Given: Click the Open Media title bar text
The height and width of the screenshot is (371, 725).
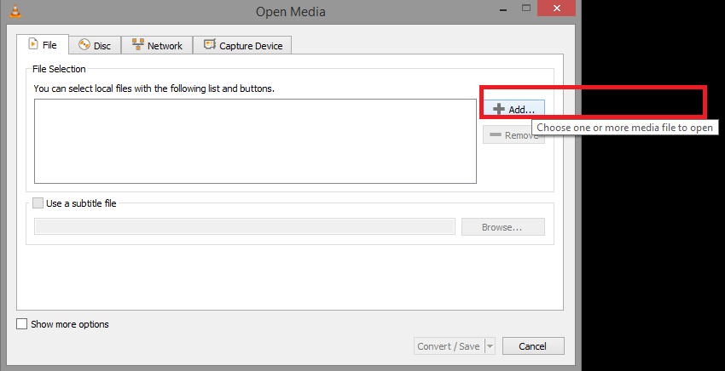Looking at the screenshot, I should [x=290, y=11].
